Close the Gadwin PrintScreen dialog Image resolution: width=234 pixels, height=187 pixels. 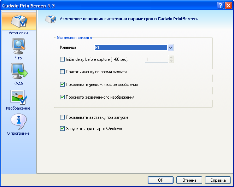228,6
